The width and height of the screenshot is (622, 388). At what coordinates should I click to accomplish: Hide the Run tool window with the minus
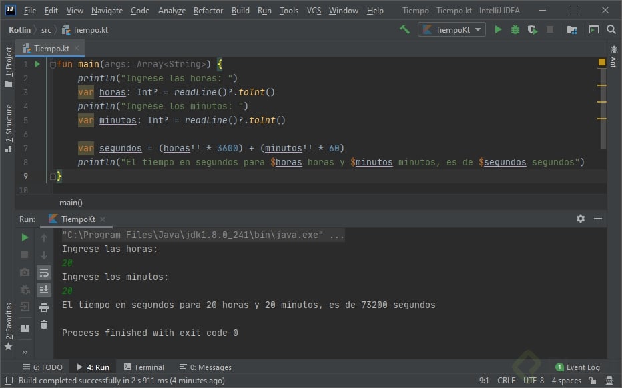tap(598, 219)
